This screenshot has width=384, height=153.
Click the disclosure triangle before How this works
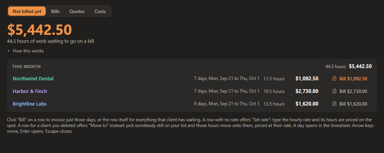pyautogui.click(x=8, y=51)
